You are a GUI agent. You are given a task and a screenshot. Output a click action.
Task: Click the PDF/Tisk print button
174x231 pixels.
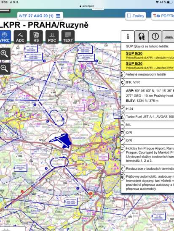163,16
